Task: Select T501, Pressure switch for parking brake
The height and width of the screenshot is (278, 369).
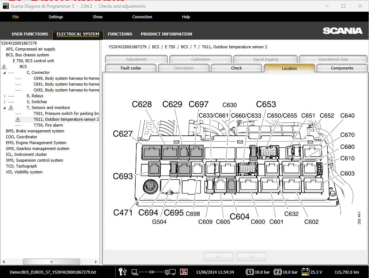Action: 66,113
